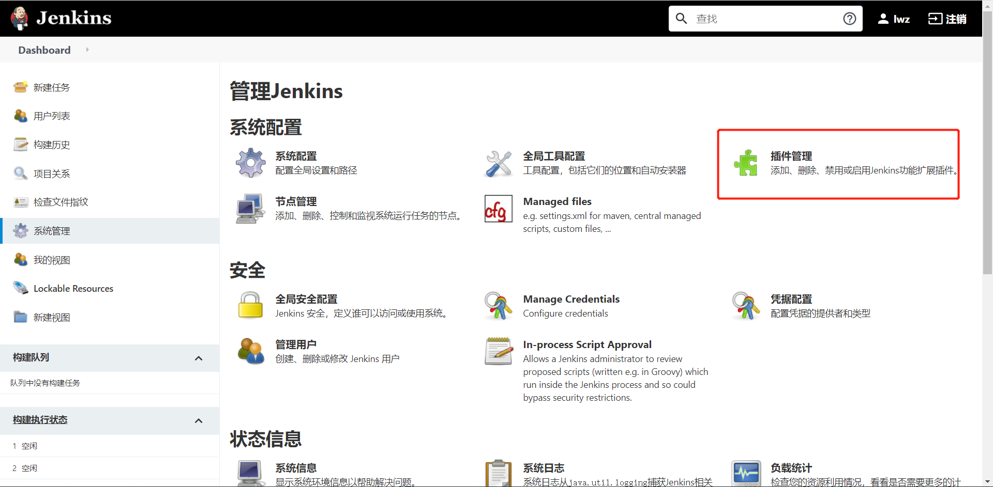Collapse the 构建队列 panel chevron

pos(199,358)
